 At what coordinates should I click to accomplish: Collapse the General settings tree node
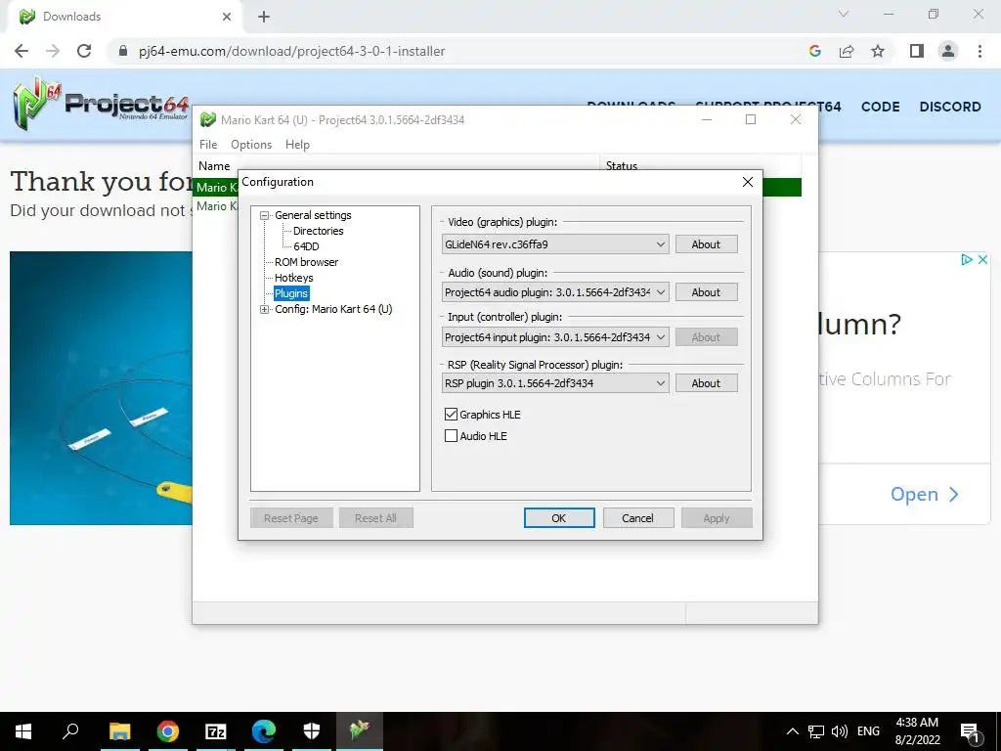tap(264, 216)
